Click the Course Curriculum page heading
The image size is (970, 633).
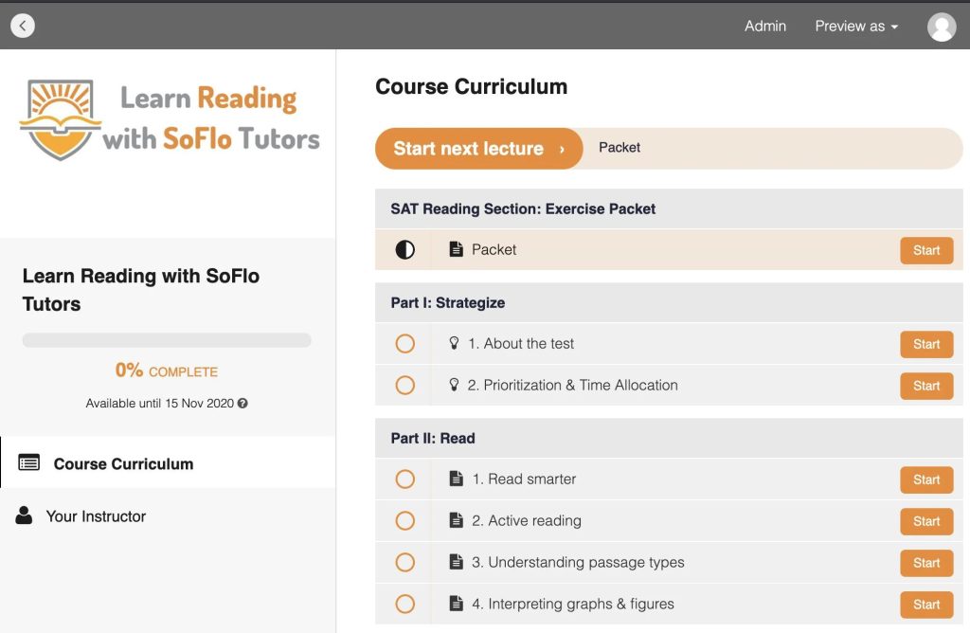coord(472,86)
